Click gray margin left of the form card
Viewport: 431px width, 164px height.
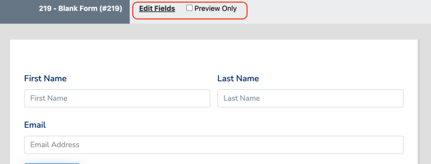tap(5, 102)
